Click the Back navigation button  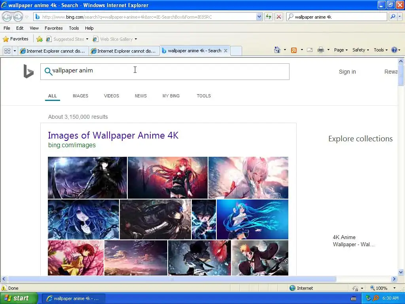[7, 17]
